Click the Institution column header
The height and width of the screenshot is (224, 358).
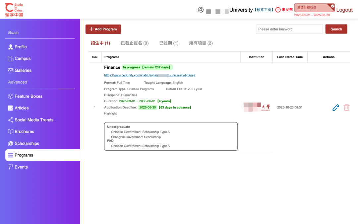[256, 57]
